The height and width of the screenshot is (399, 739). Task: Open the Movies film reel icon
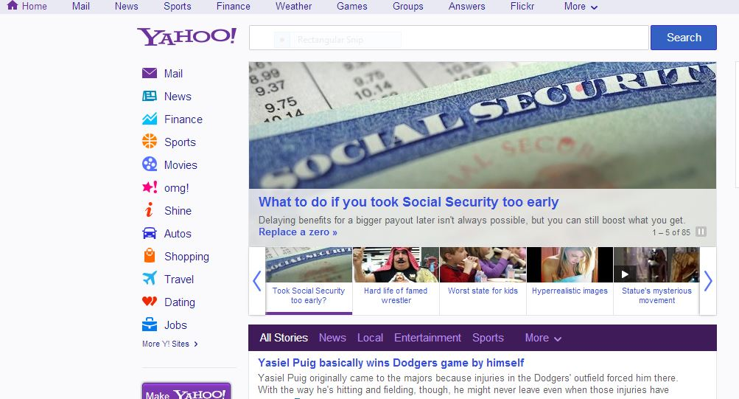[150, 164]
